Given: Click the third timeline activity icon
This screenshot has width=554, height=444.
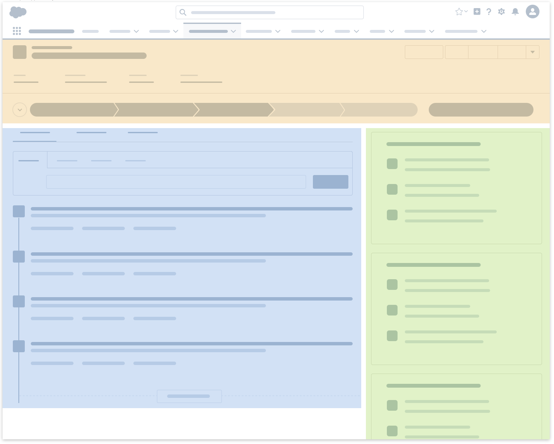Looking at the screenshot, I should point(19,301).
